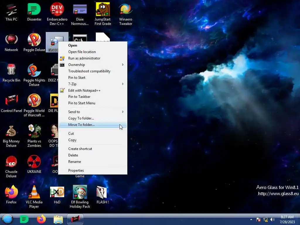300x225 pixels.
Task: Expand the Send to submenu
Action: pos(93,112)
